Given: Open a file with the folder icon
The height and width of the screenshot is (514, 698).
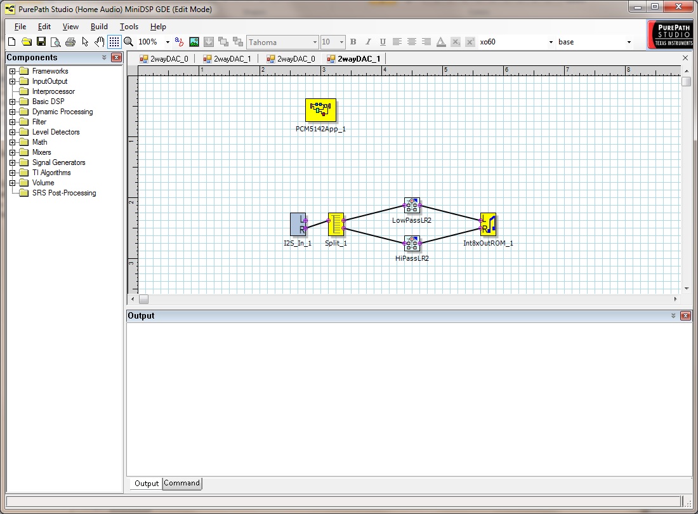Looking at the screenshot, I should click(27, 42).
